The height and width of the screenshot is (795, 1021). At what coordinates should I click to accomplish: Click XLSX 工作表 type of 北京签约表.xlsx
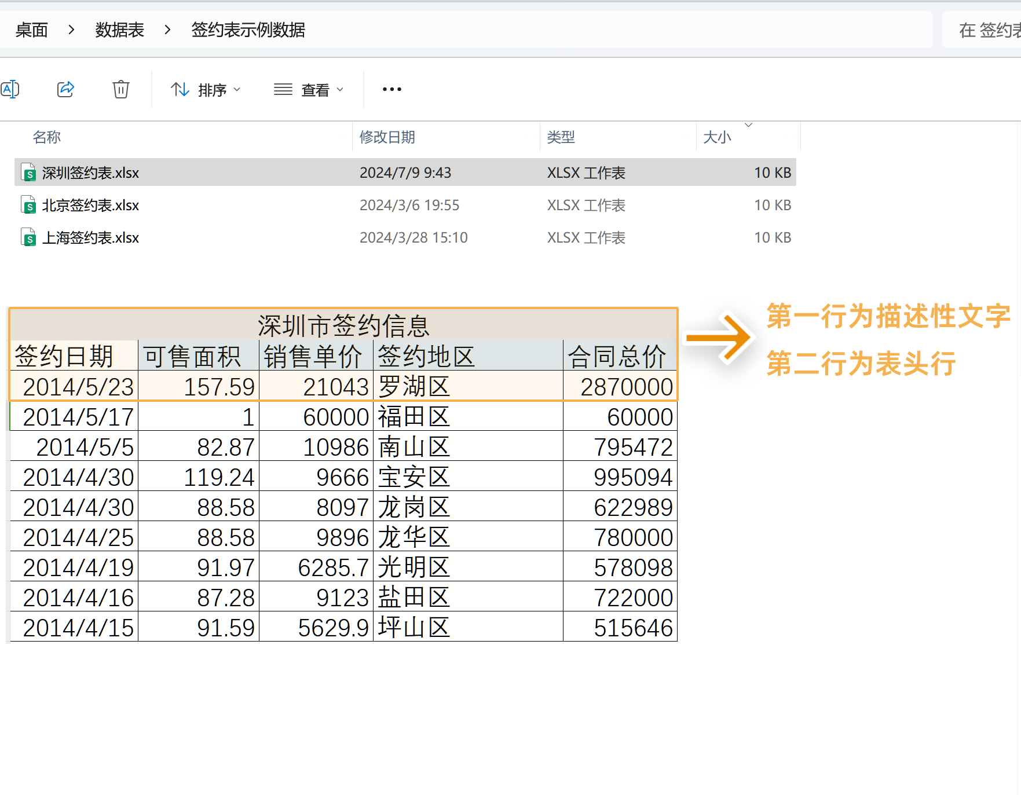[587, 205]
